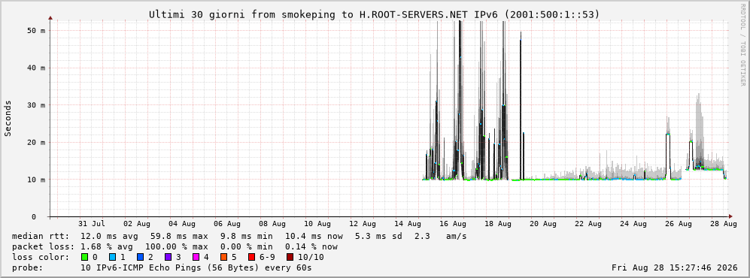Click the red loss color 6-9 swatch

coord(252,257)
